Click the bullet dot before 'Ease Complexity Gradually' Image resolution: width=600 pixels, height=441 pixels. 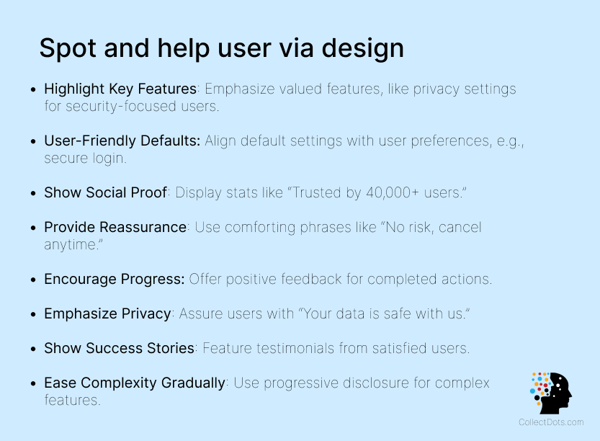point(33,383)
